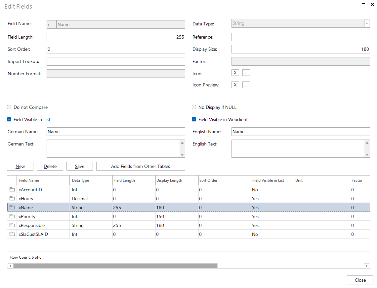Viewport: 377px width, 288px height.
Task: Click Add Fields from Other Tables
Action: [141, 166]
